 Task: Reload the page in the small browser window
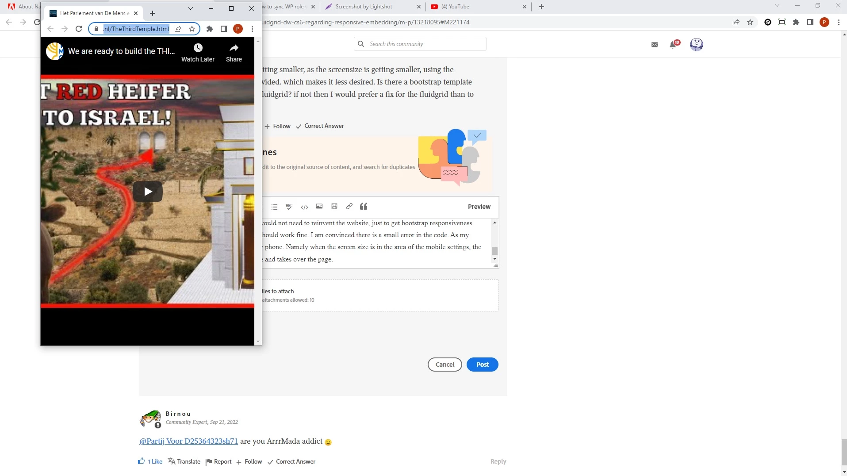79,29
